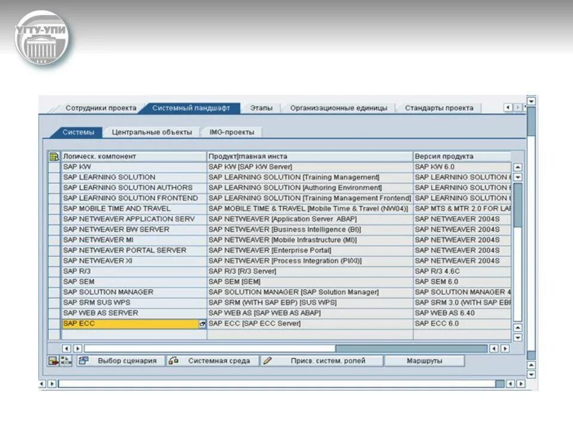Viewport: 573px width, 430px height.
Task: Select the Системы sub-tab
Action: point(78,133)
